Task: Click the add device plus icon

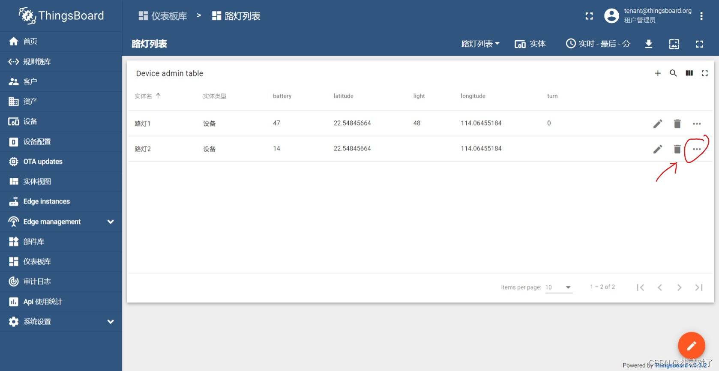Action: [658, 73]
